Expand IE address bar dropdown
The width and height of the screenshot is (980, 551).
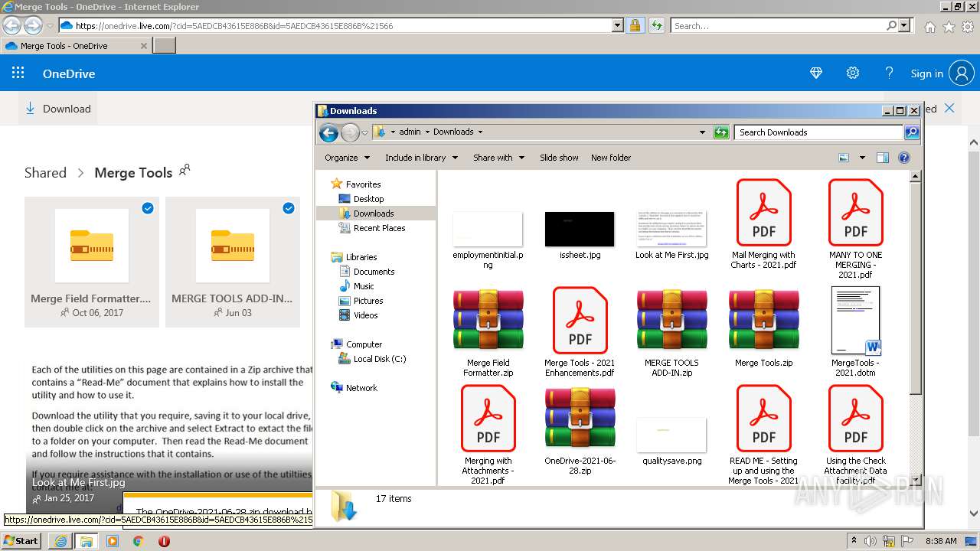618,25
